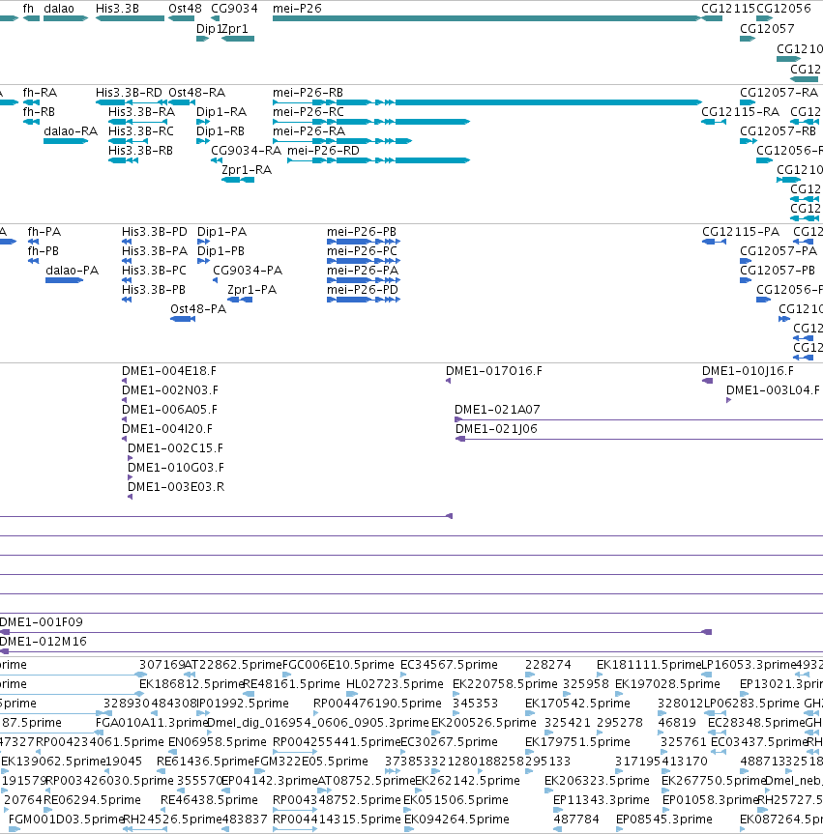
Task: Select CG12057-PB protein label
Action: coord(778,271)
